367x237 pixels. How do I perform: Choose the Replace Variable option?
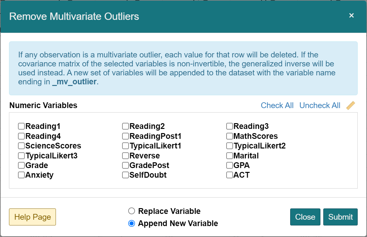coord(131,211)
